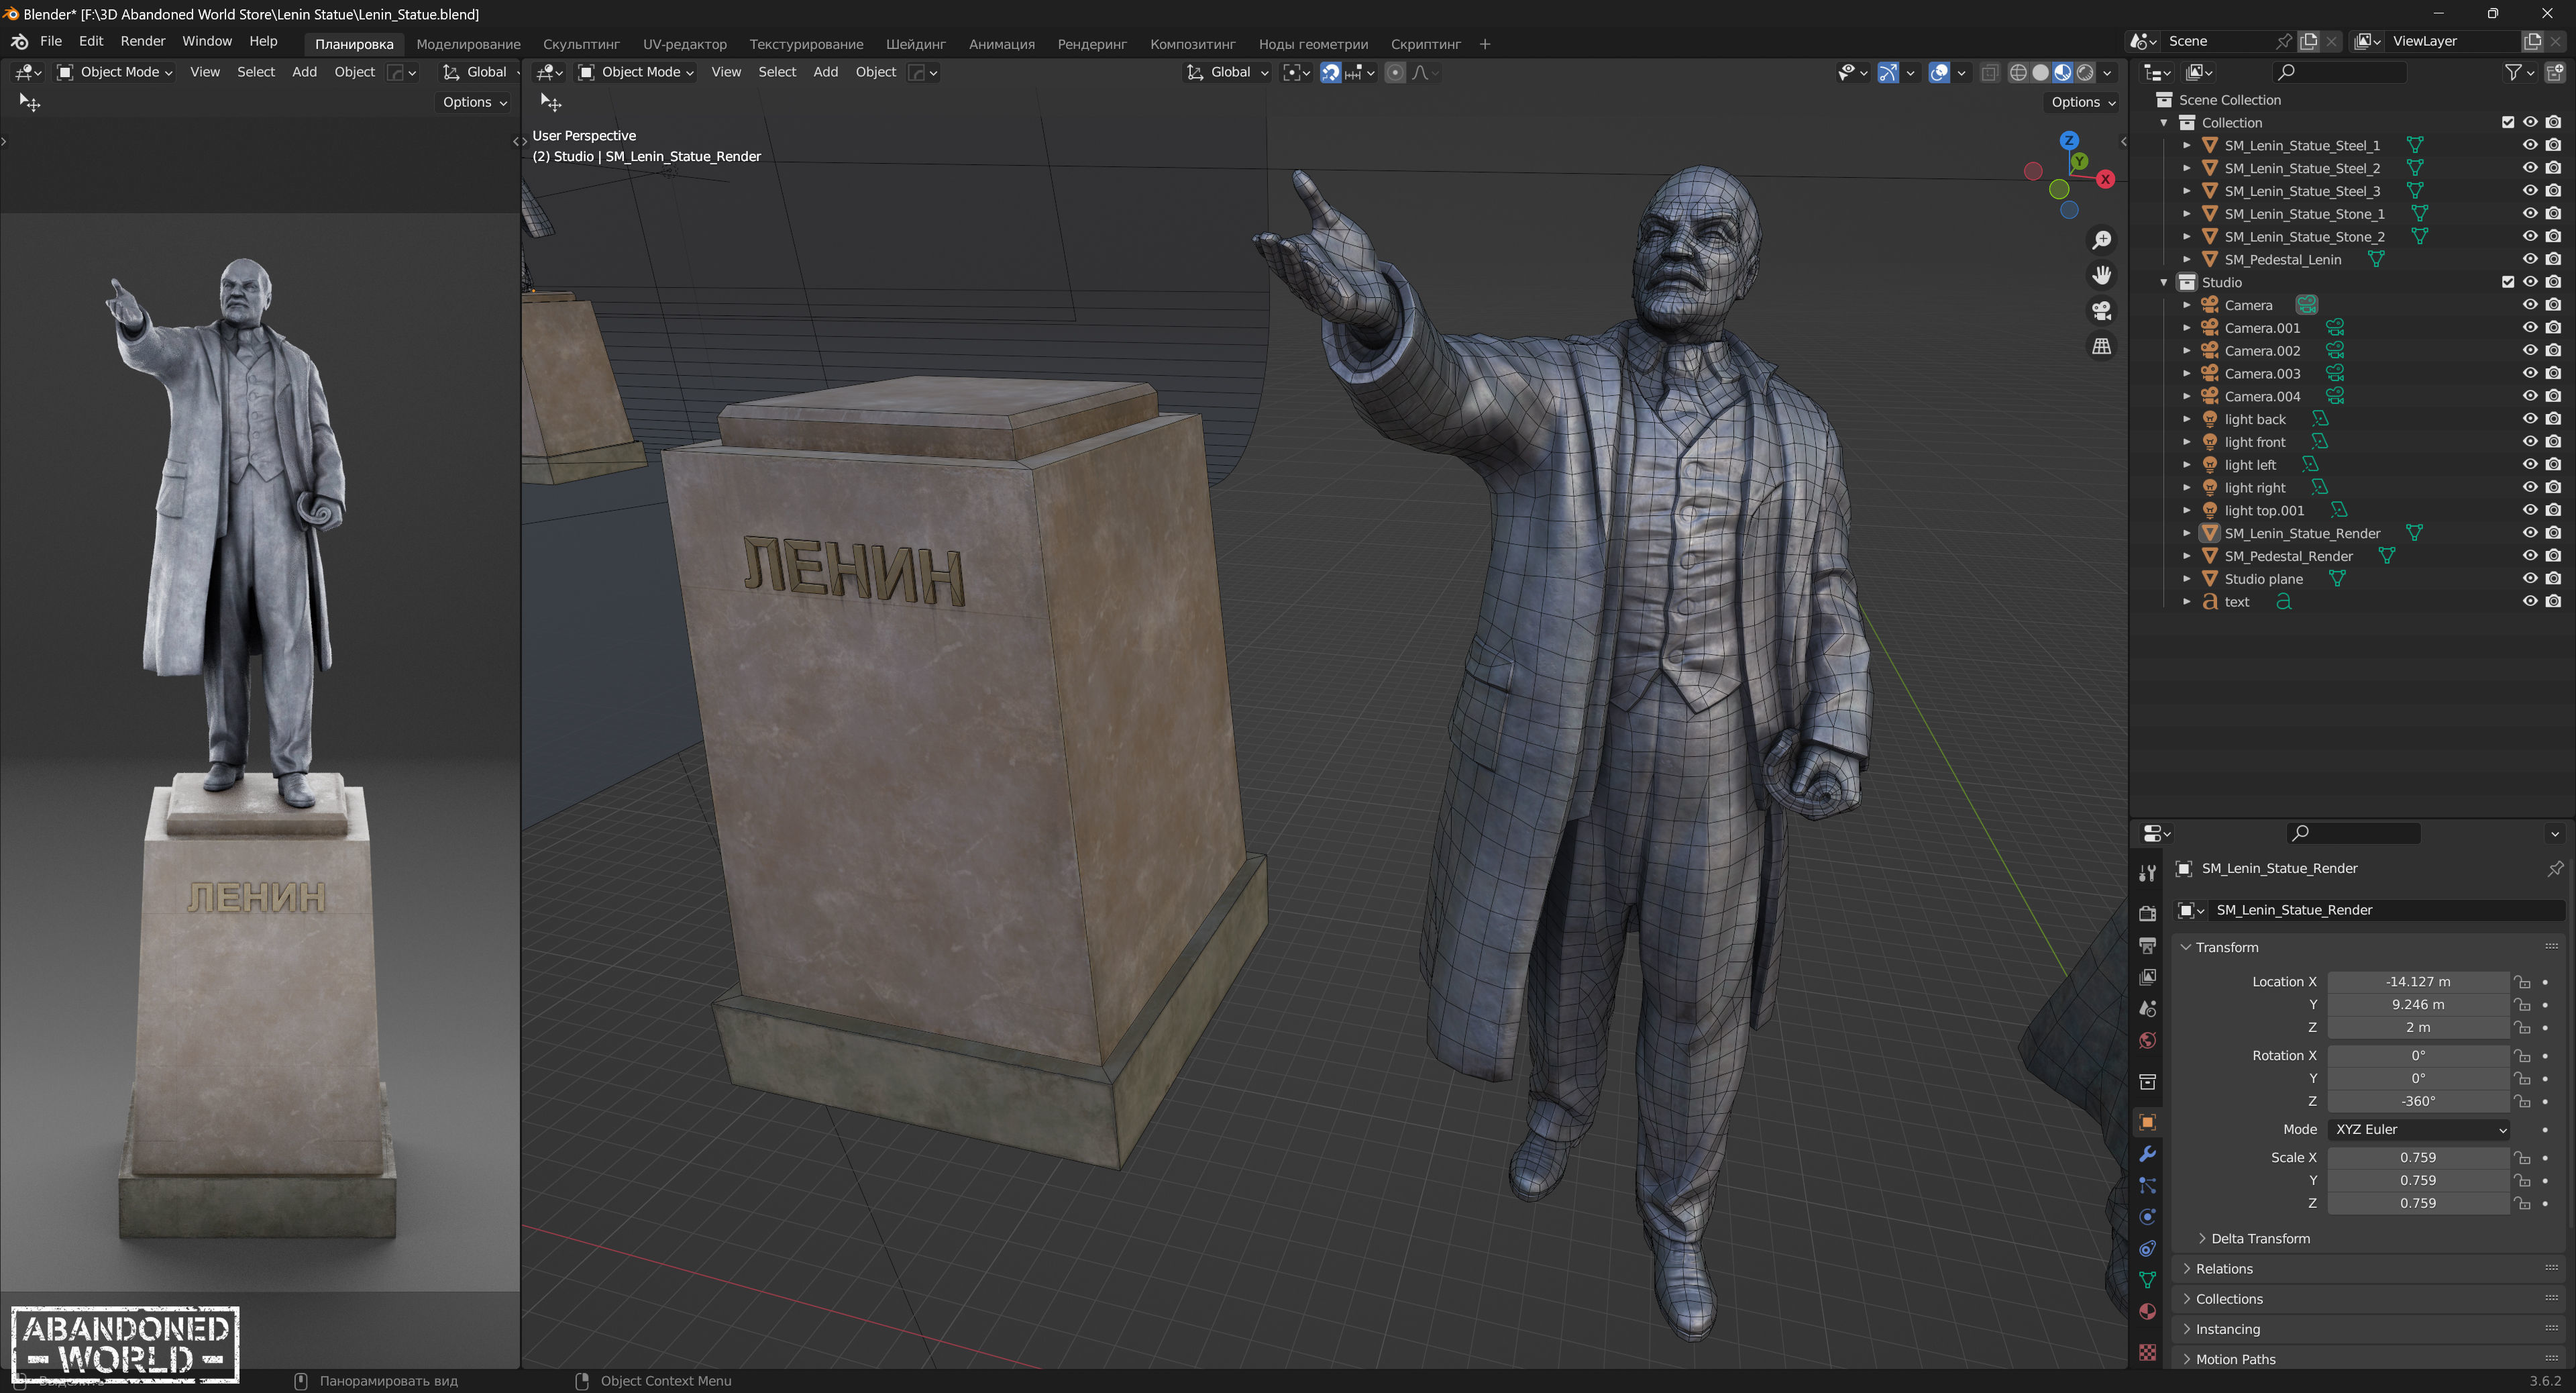Switch to rendered viewport shading
This screenshot has width=2576, height=1393.
coord(2085,72)
